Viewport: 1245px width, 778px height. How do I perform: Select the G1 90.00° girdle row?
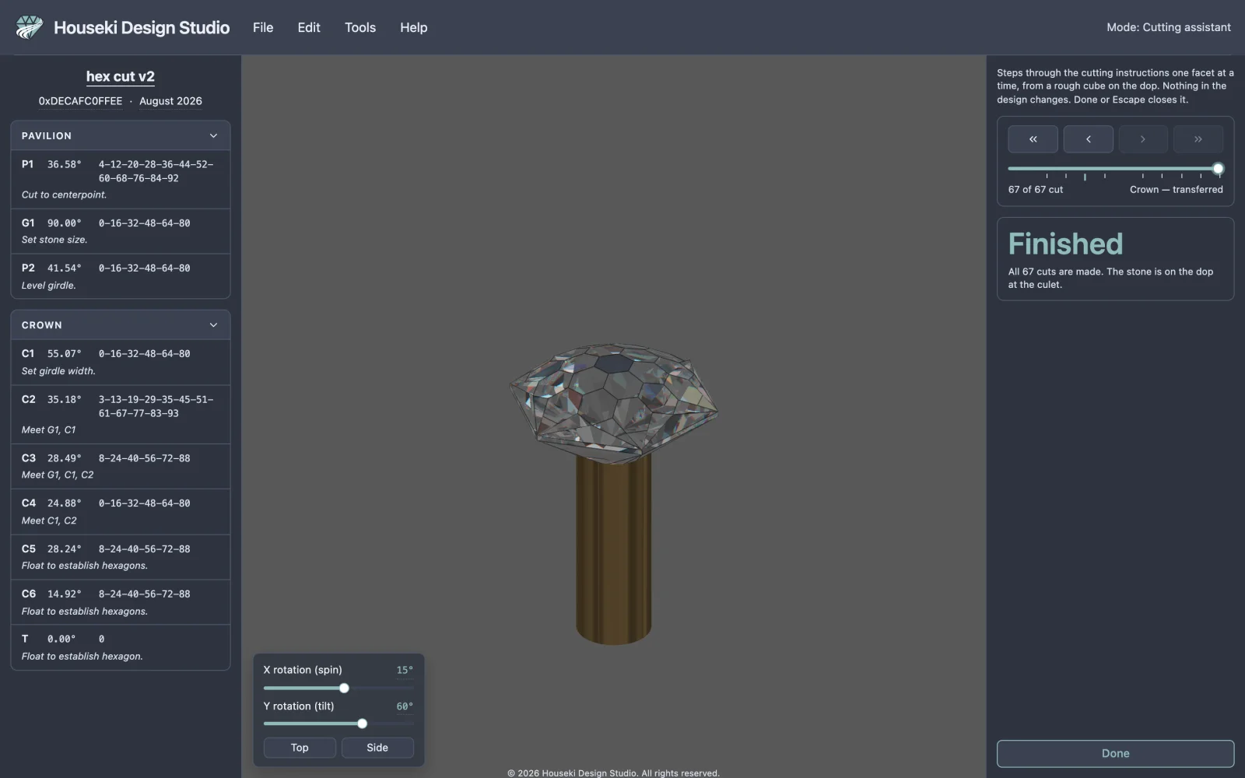[121, 231]
